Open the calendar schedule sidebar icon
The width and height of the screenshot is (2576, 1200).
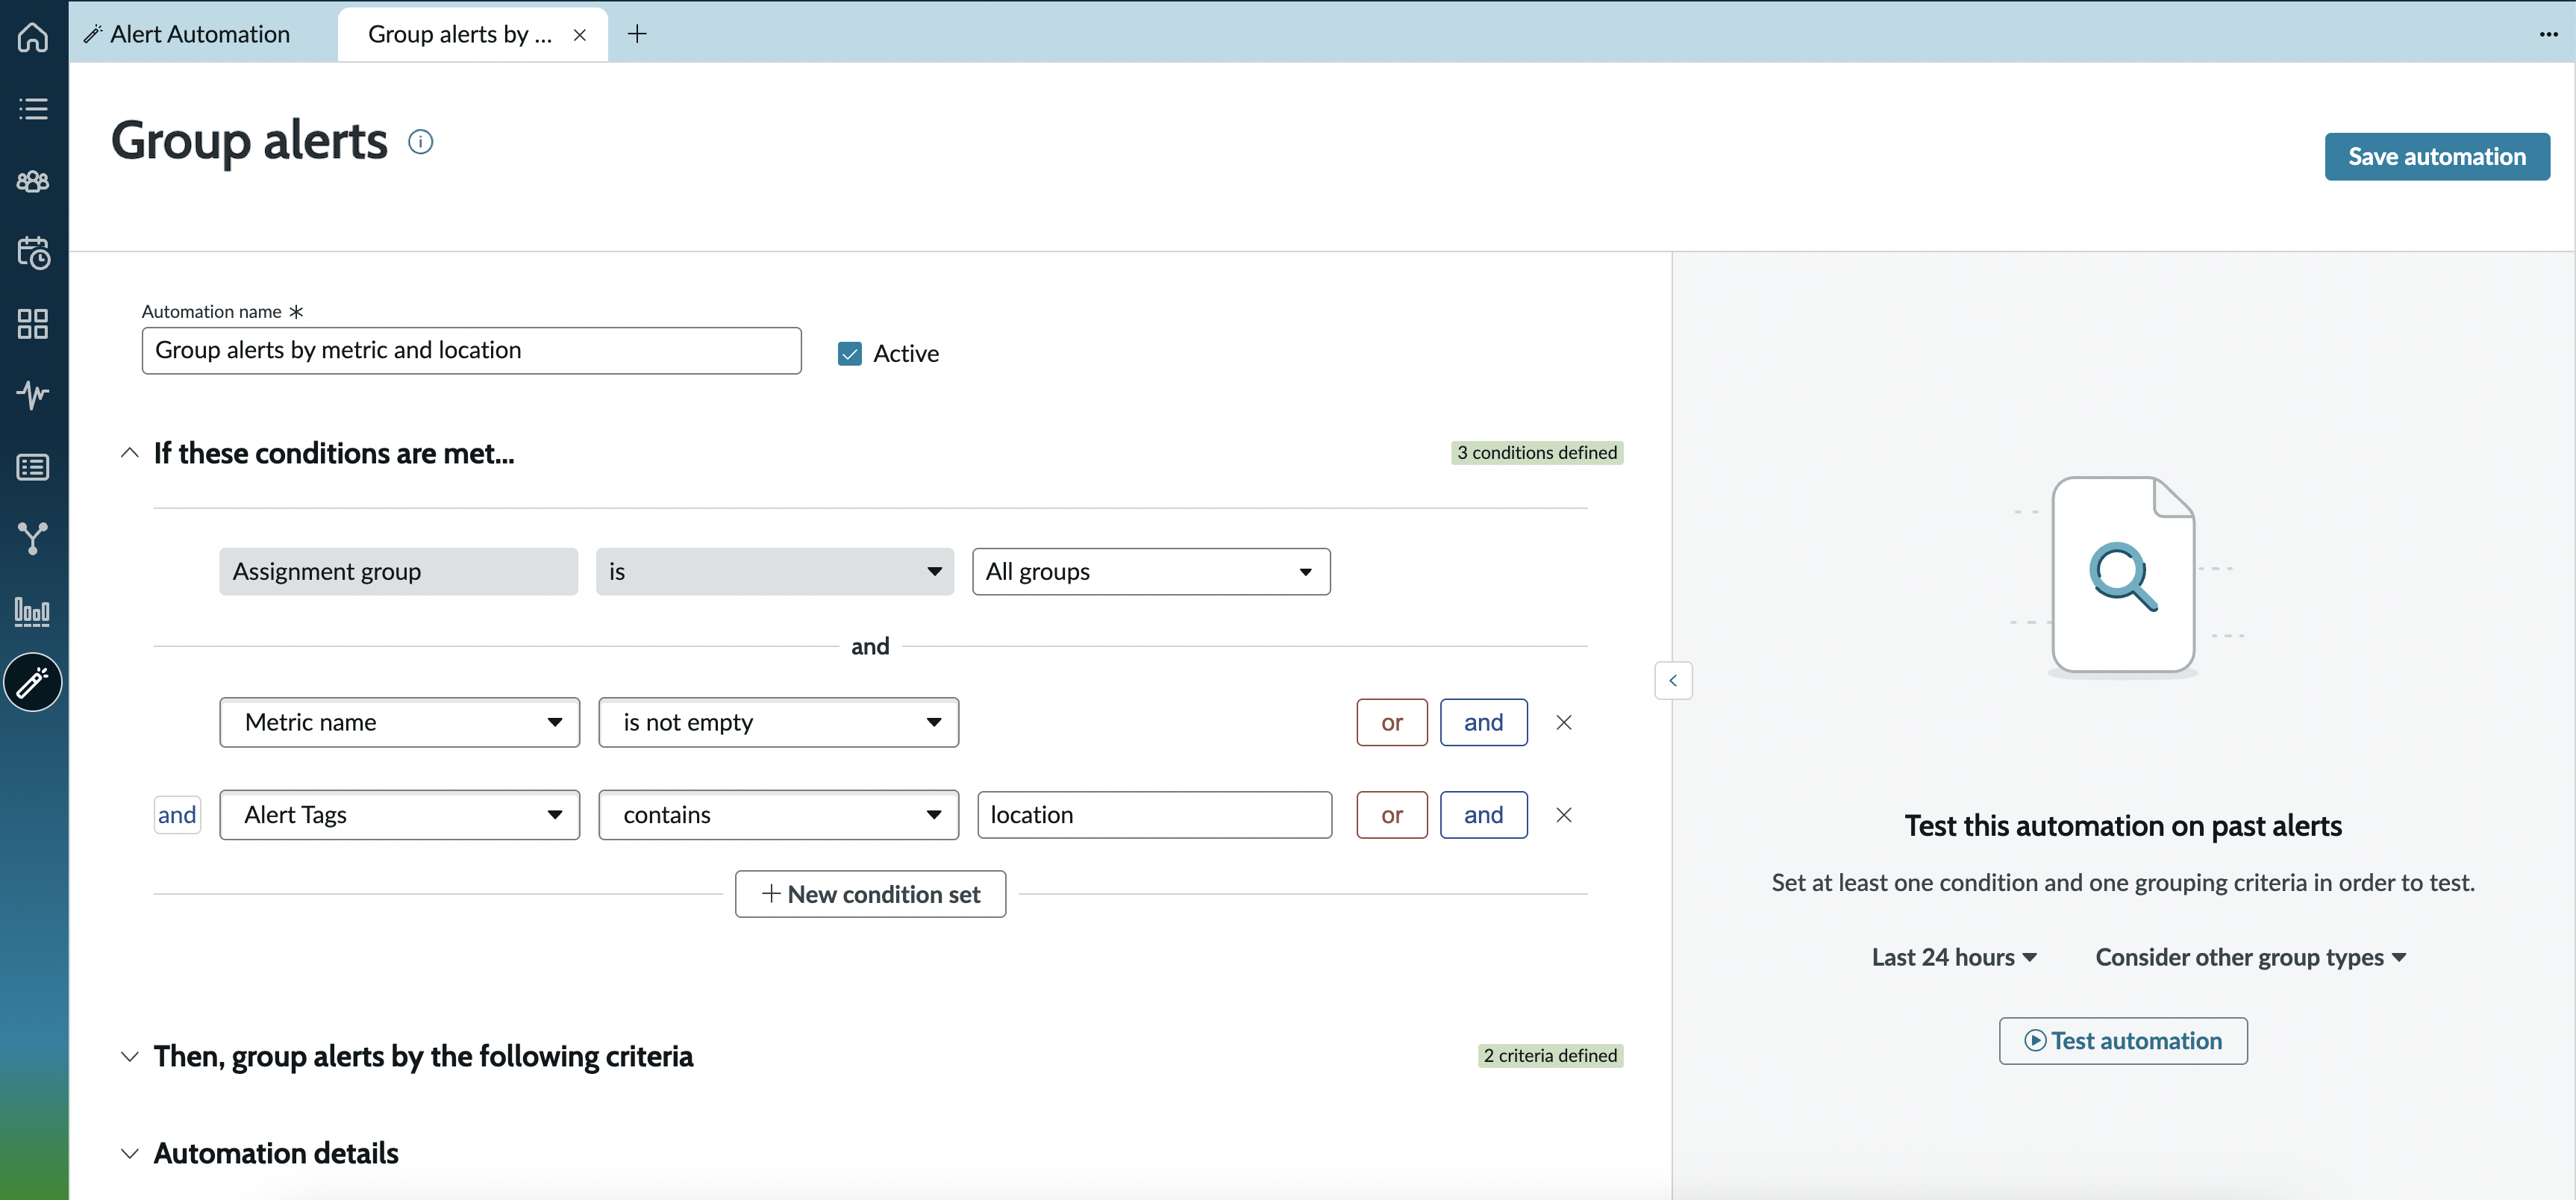click(33, 253)
